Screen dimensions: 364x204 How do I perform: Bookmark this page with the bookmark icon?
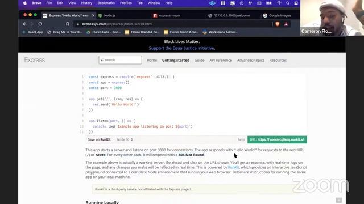pos(67,24)
